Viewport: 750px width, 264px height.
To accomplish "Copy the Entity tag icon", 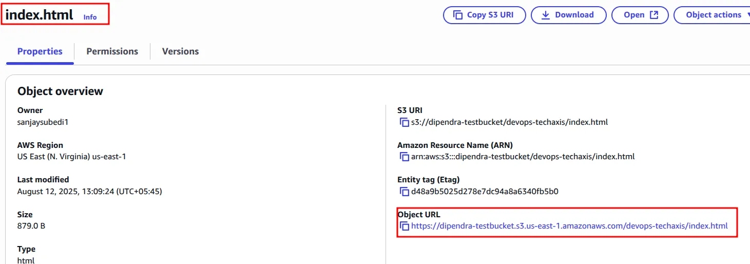I will tap(405, 192).
